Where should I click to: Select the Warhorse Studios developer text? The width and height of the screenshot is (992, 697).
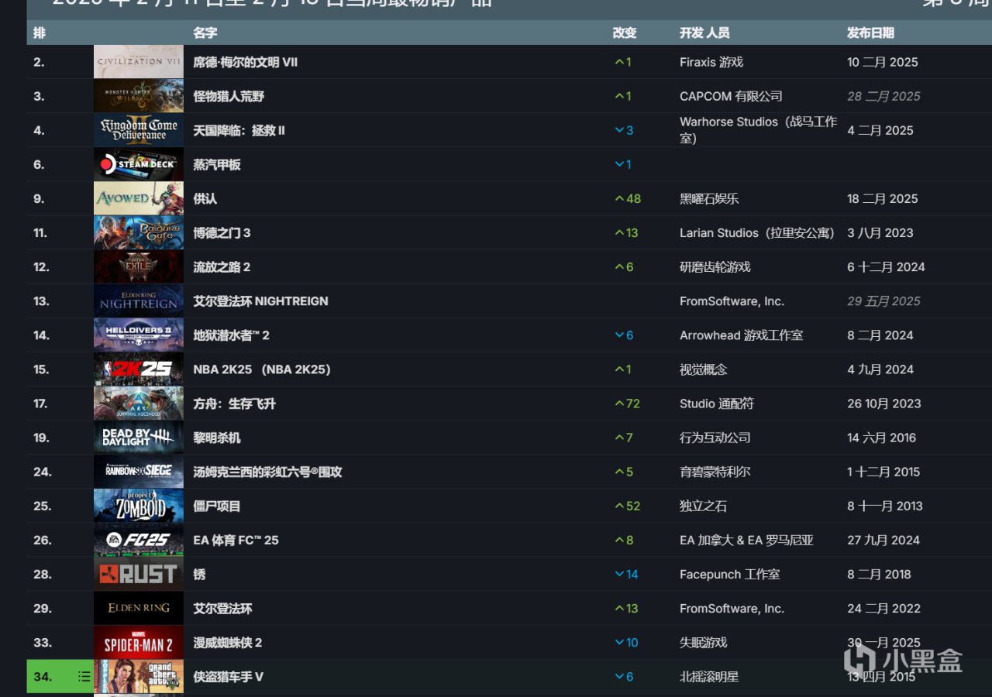point(758,130)
